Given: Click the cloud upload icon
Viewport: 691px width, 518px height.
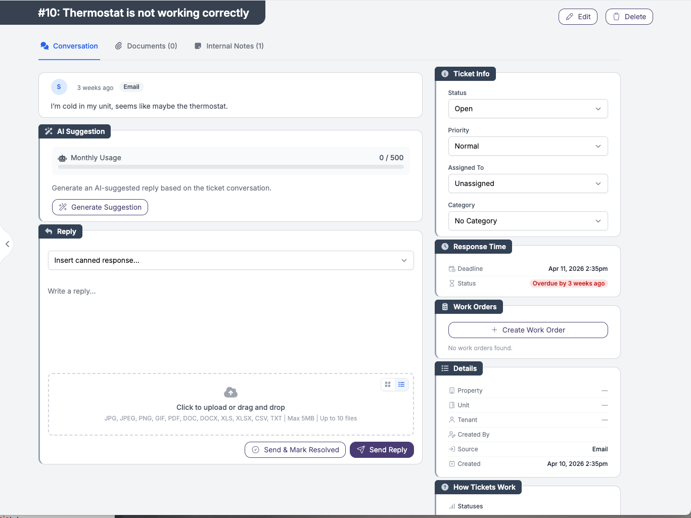Looking at the screenshot, I should tap(231, 392).
